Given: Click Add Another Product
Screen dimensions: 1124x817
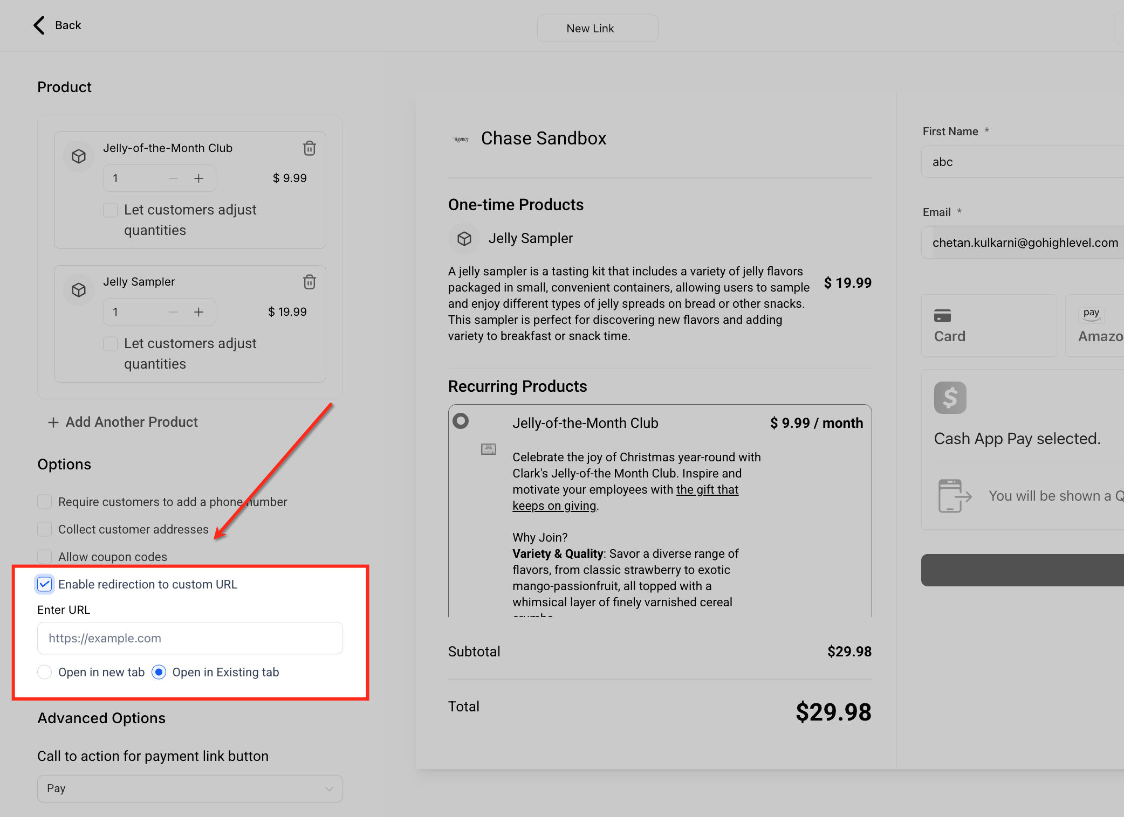Looking at the screenshot, I should tap(123, 422).
